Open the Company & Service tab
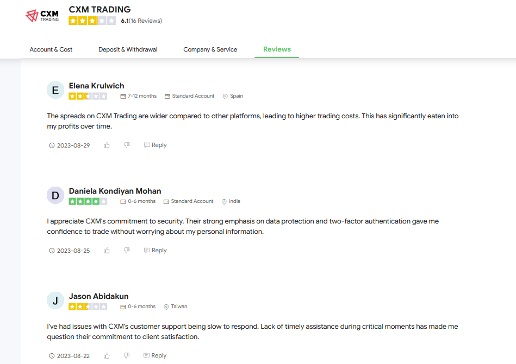This screenshot has height=364, width=516. 210,49
